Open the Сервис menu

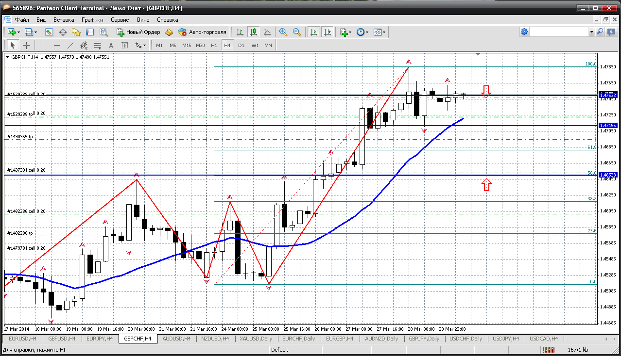pyautogui.click(x=120, y=20)
